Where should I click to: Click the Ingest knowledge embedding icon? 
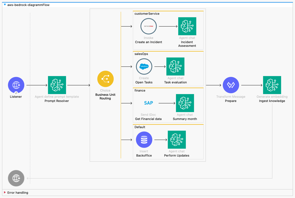pos(272,85)
